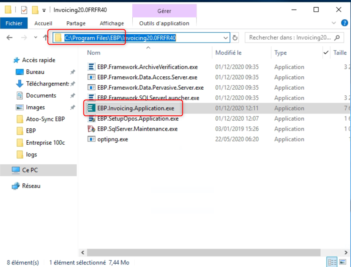The width and height of the screenshot is (351, 267).
Task: Open the logs folder in sidebar
Action: pyautogui.click(x=31, y=154)
